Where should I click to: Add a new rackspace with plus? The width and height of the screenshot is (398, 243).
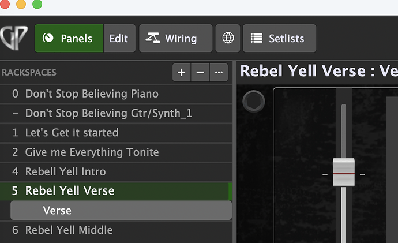click(x=181, y=72)
